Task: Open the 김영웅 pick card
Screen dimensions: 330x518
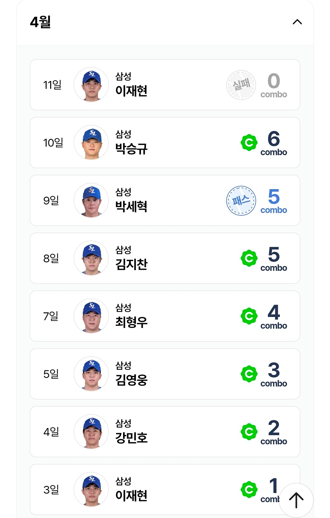Action: (165, 374)
